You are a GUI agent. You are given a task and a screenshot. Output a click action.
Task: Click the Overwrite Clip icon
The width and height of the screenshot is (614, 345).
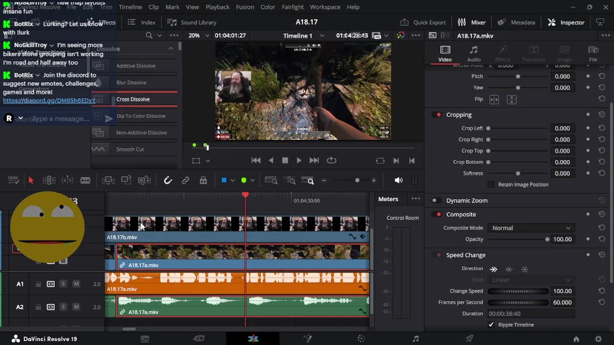coord(126,180)
